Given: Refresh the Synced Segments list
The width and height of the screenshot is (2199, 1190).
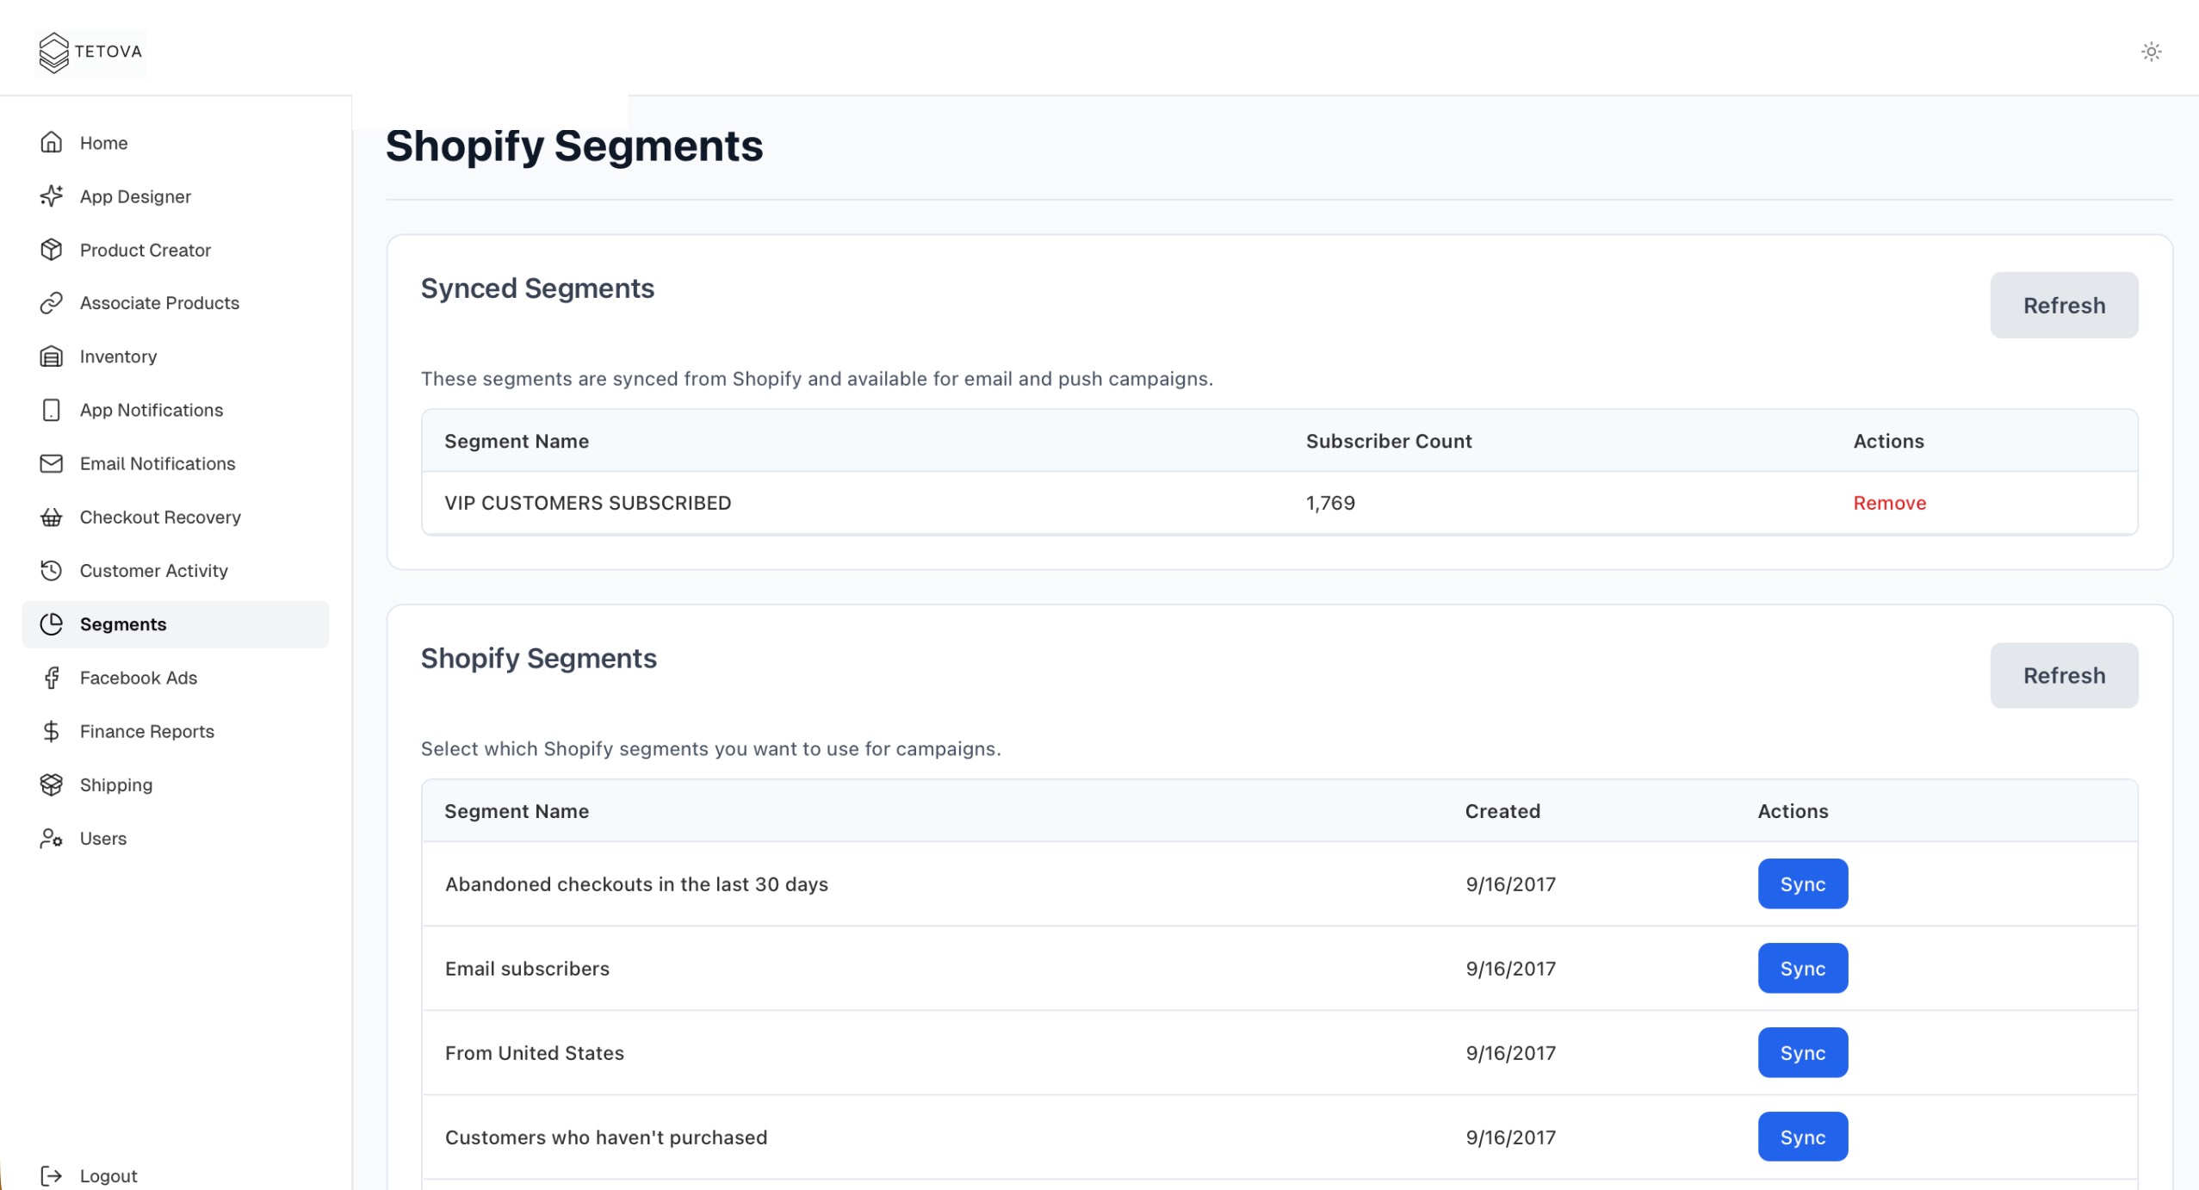Looking at the screenshot, I should [x=2063, y=305].
